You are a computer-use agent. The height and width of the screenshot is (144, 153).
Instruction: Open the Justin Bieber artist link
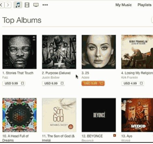[x=51, y=78]
